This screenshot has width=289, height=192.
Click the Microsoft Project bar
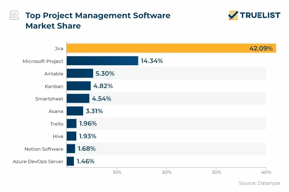102,61
